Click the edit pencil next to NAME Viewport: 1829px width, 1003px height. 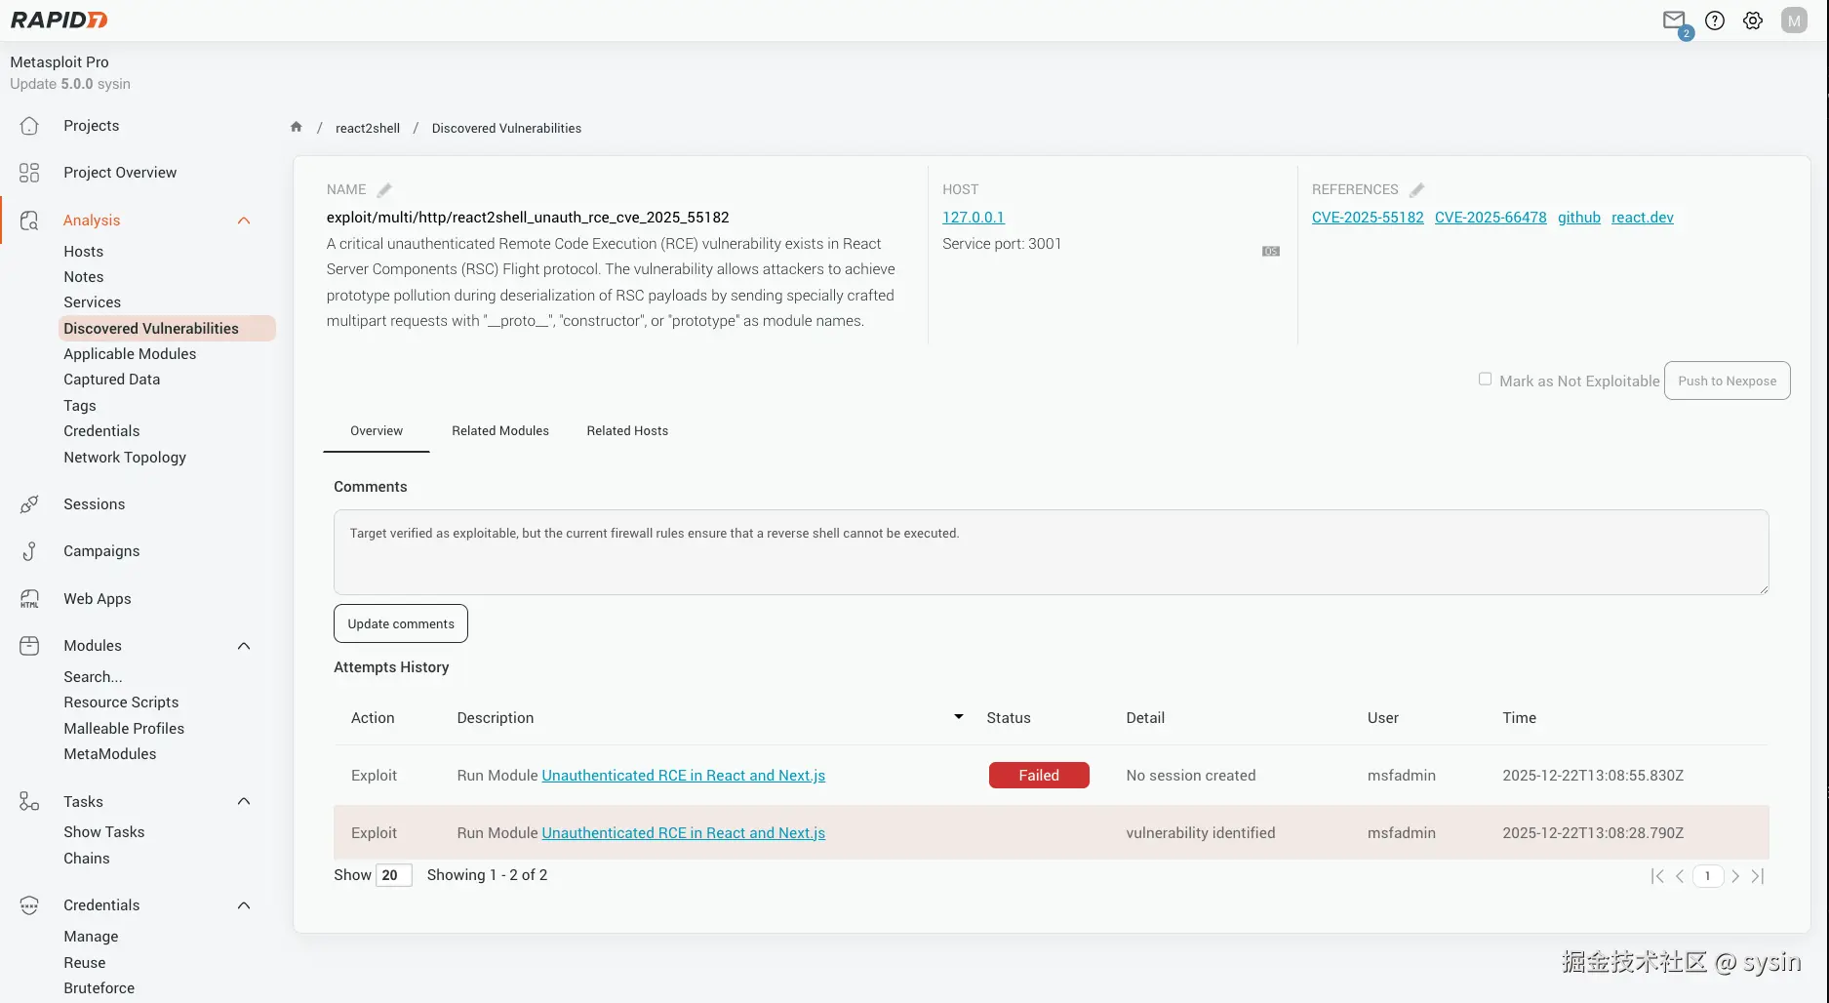click(383, 189)
